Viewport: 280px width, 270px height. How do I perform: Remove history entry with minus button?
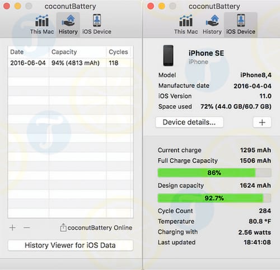pos(27,228)
